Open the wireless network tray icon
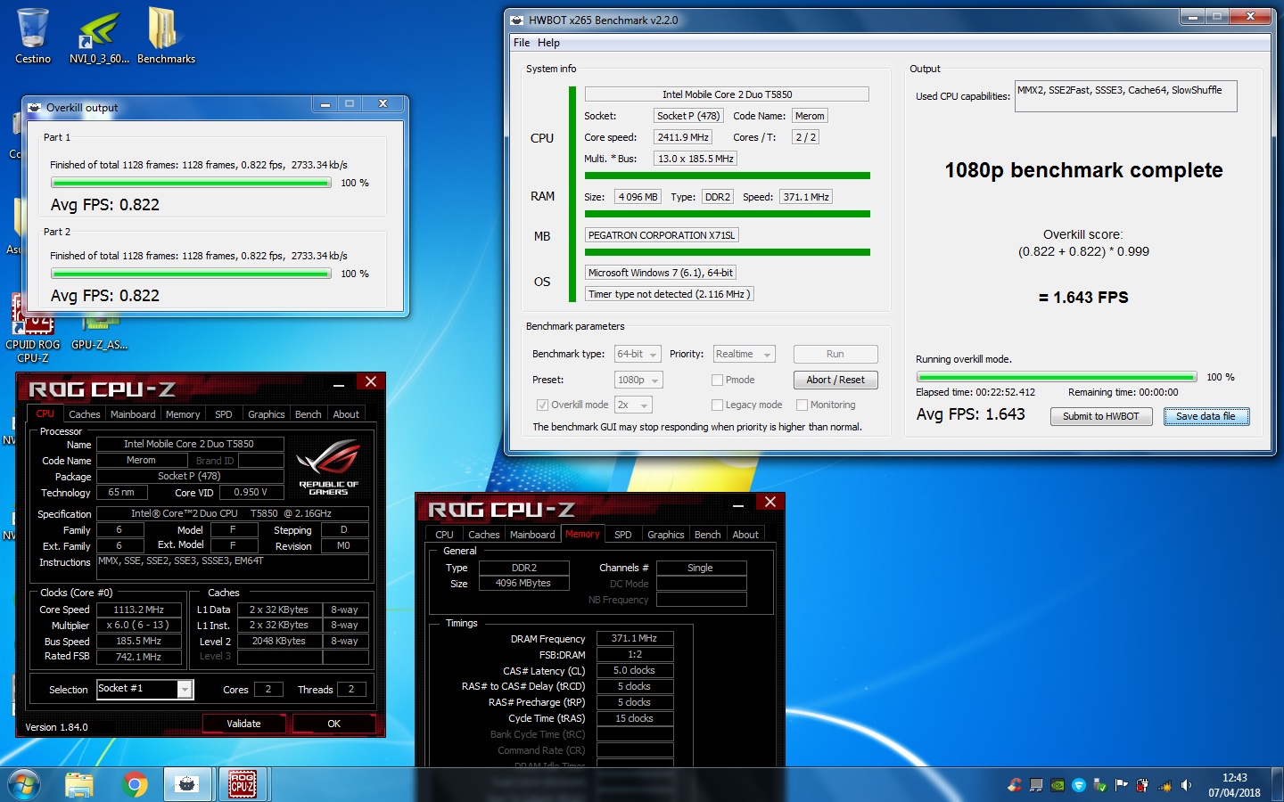The image size is (1284, 802). pyautogui.click(x=1165, y=785)
